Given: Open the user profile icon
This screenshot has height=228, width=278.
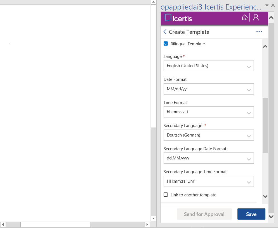Looking at the screenshot, I should [256, 18].
